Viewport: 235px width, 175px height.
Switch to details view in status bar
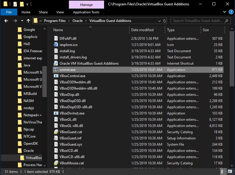(223, 171)
